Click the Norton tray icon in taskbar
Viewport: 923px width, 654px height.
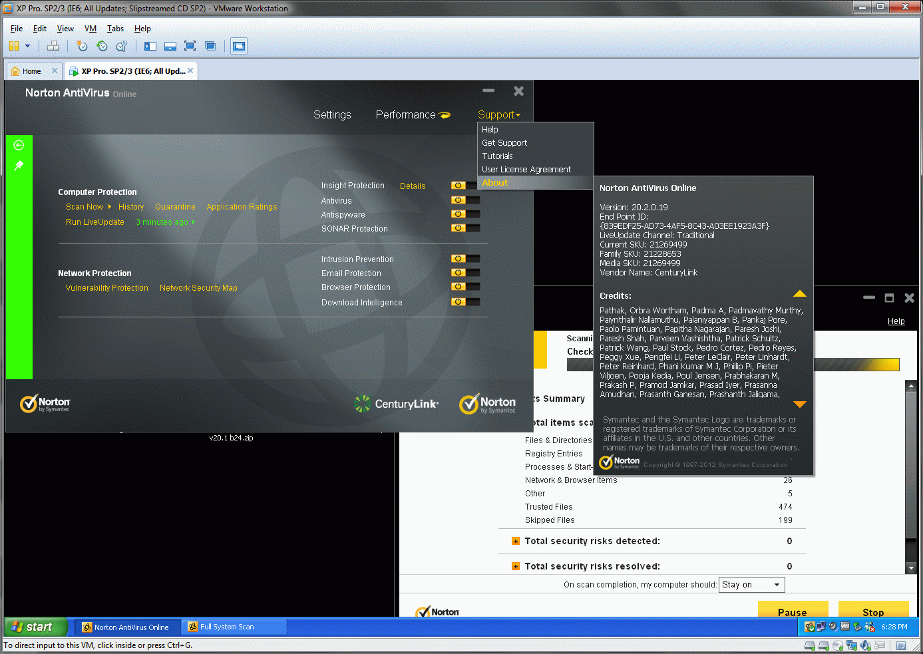810,627
